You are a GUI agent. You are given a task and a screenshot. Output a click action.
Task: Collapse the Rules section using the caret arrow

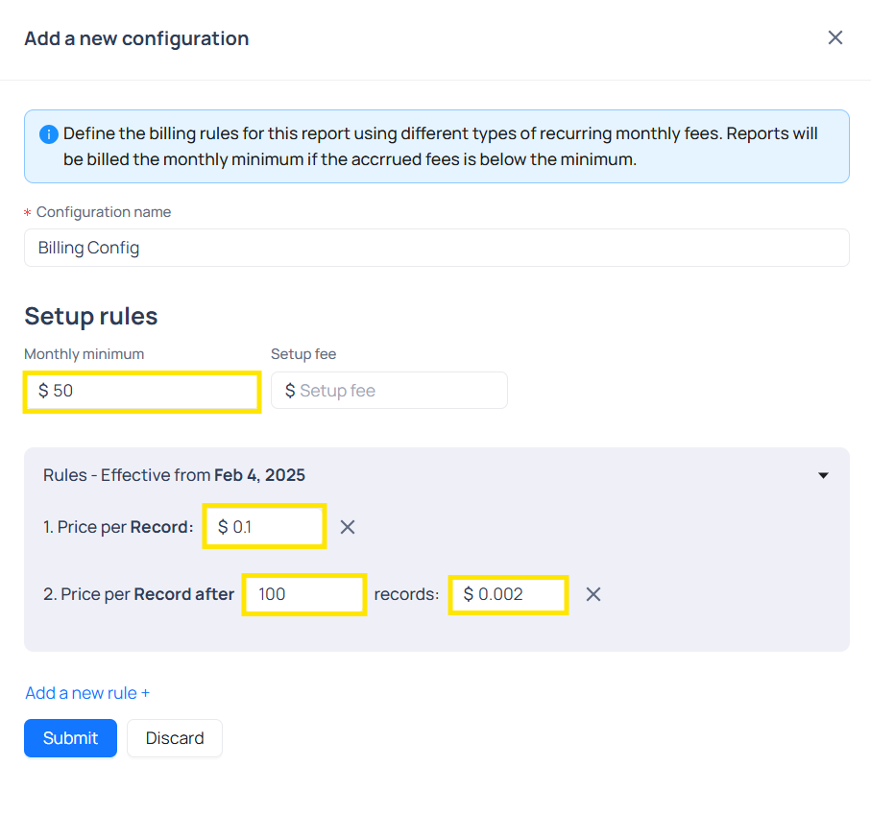pyautogui.click(x=823, y=475)
